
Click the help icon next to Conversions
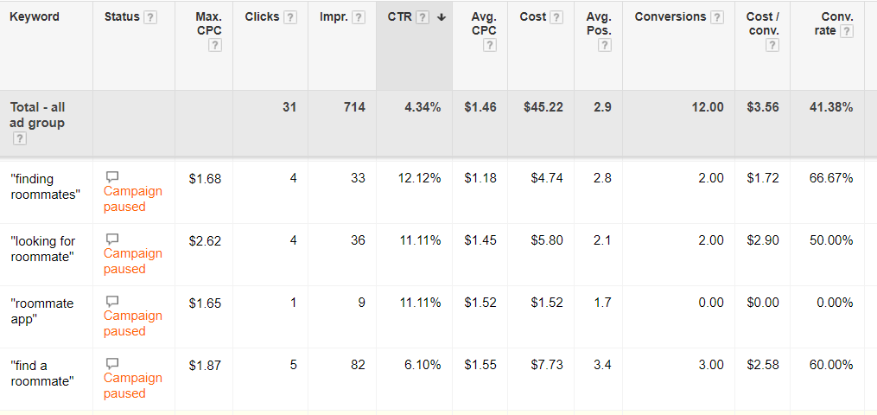point(716,17)
